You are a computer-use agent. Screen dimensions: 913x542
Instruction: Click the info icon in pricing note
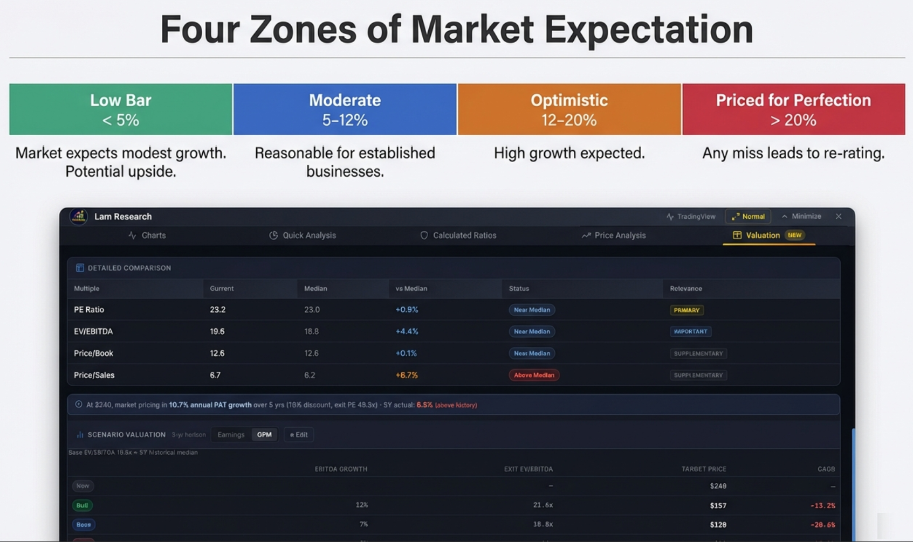(x=79, y=405)
